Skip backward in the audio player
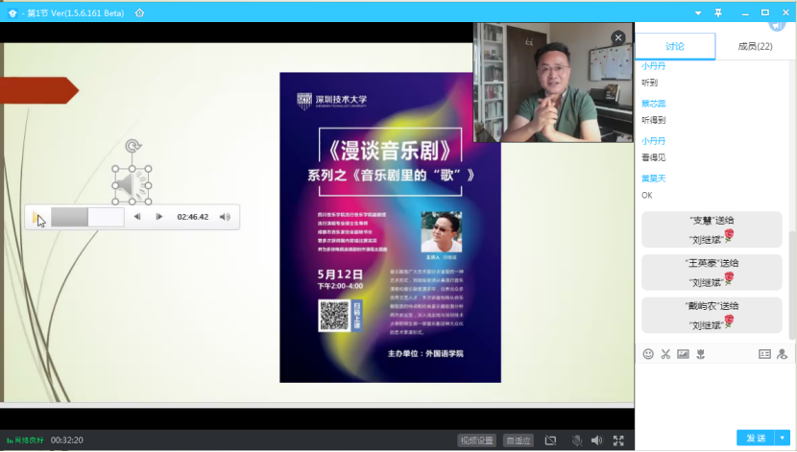Image resolution: width=797 pixels, height=452 pixels. coord(137,217)
